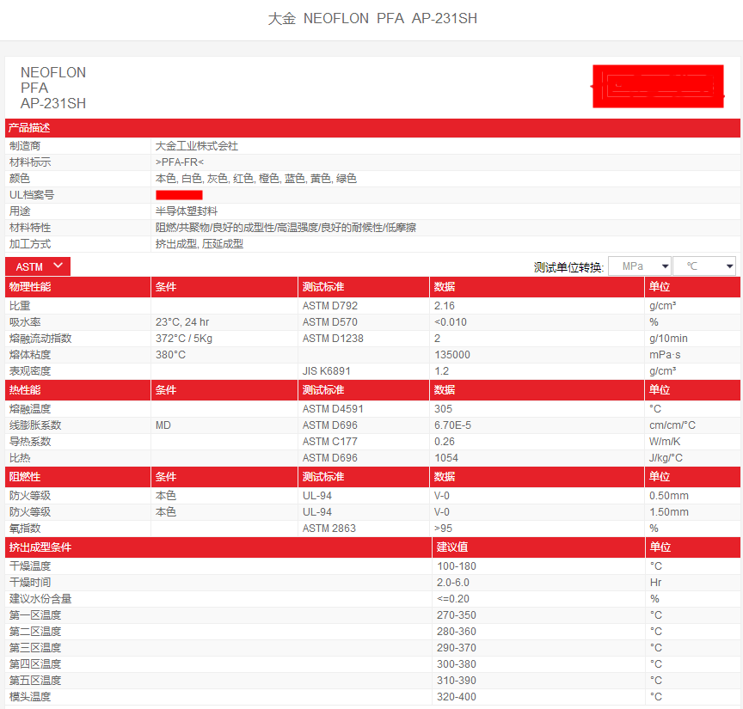The image size is (743, 709).
Task: Click the 6.70E-5 expansion coefficient value
Action: tap(452, 425)
